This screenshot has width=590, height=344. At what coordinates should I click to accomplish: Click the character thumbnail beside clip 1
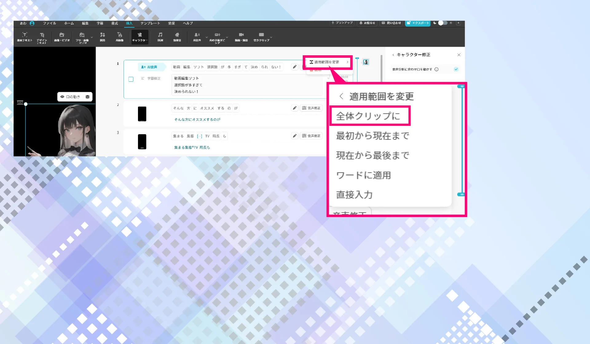click(x=366, y=62)
